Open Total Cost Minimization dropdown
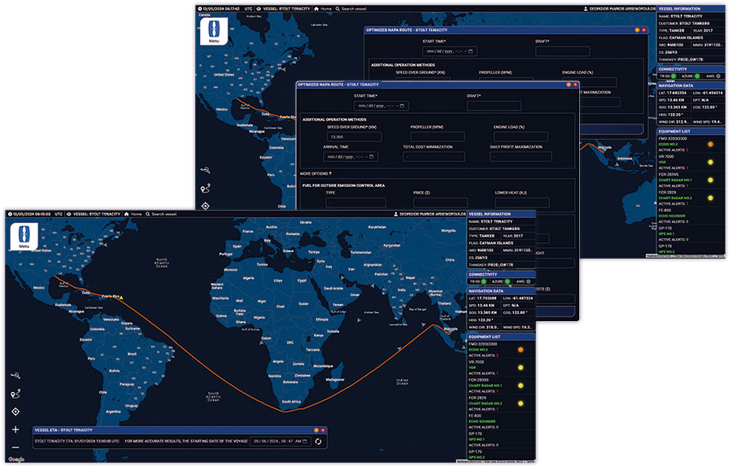 [x=434, y=156]
